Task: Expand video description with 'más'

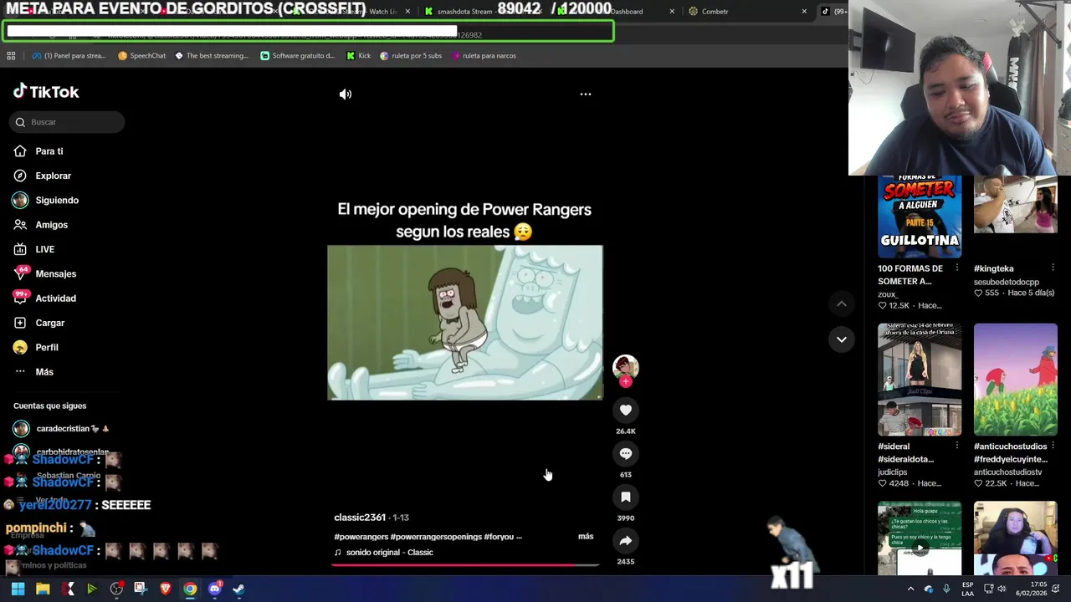Action: [x=586, y=536]
